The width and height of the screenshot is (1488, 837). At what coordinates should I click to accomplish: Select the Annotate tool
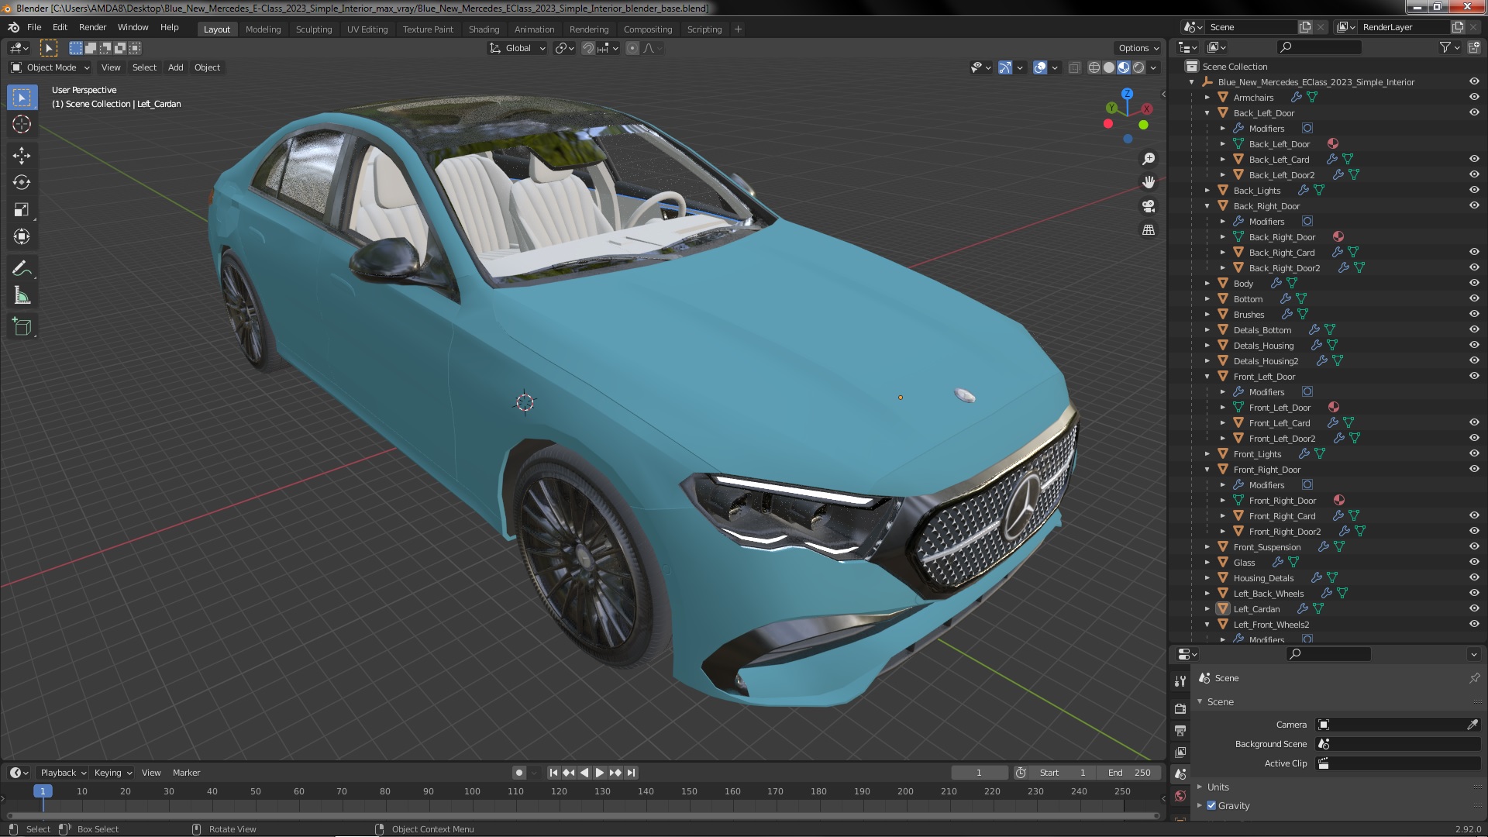click(x=22, y=269)
